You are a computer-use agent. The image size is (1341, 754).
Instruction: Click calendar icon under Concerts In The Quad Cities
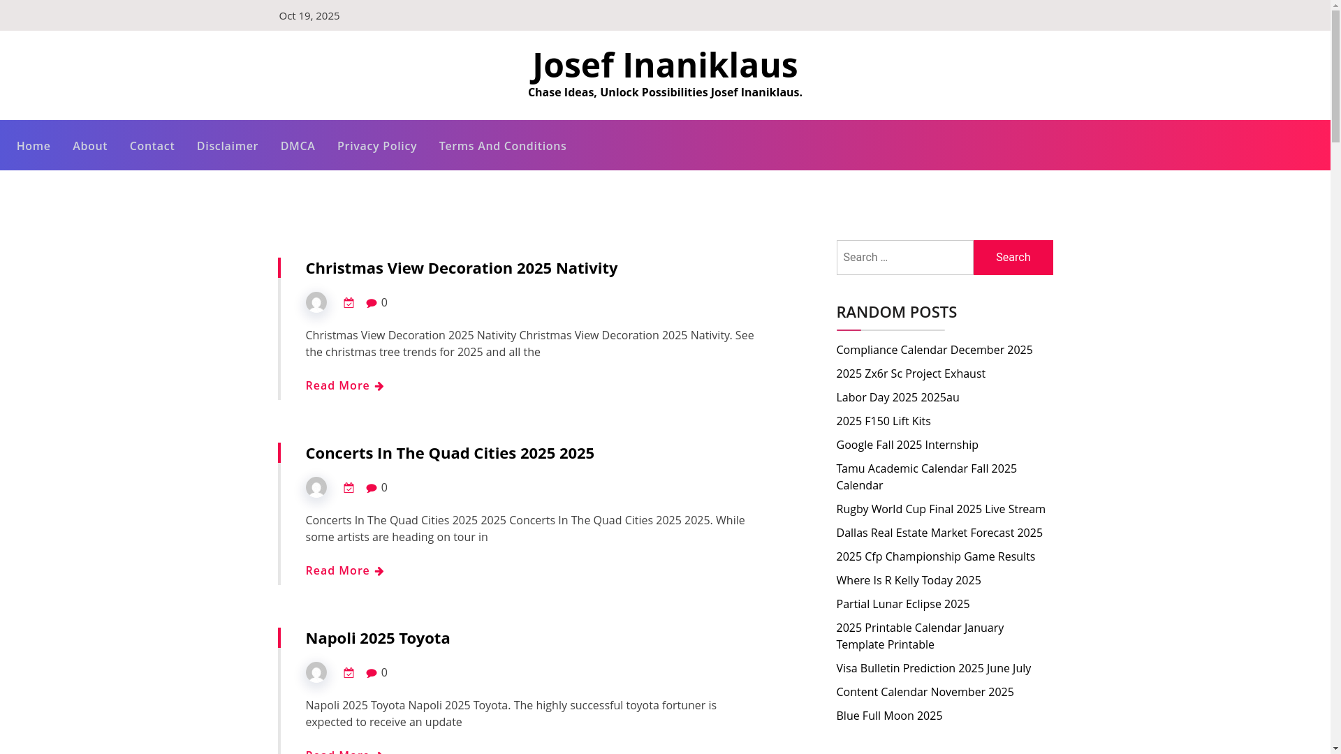click(349, 488)
